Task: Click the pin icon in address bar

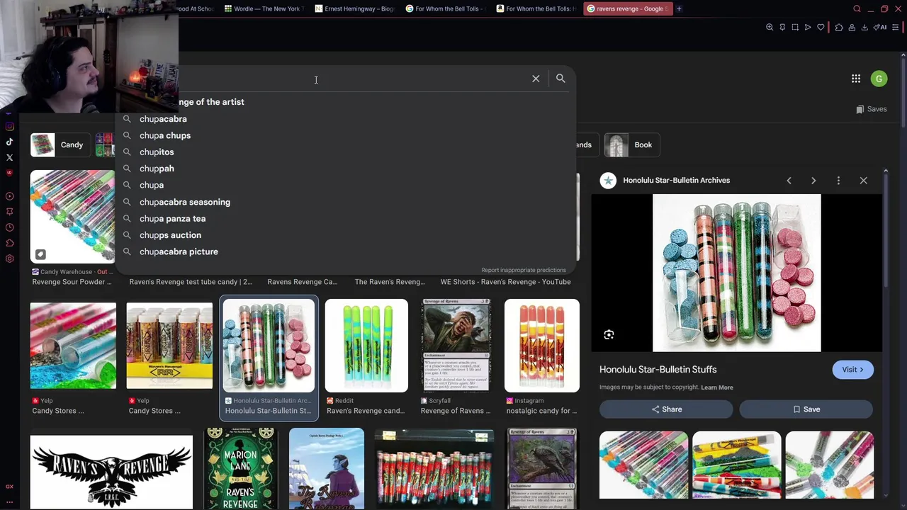Action: [x=782, y=28]
